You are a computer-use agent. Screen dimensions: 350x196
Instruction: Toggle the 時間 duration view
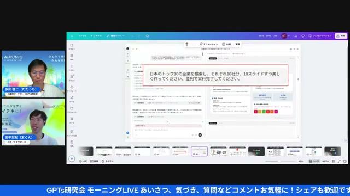(94, 161)
